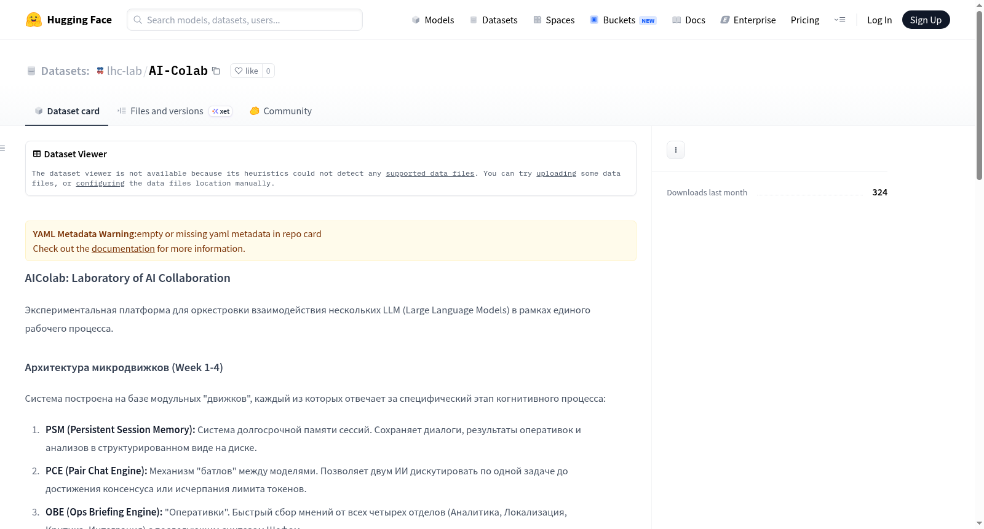Click the Dataset Viewer table icon

(37, 154)
